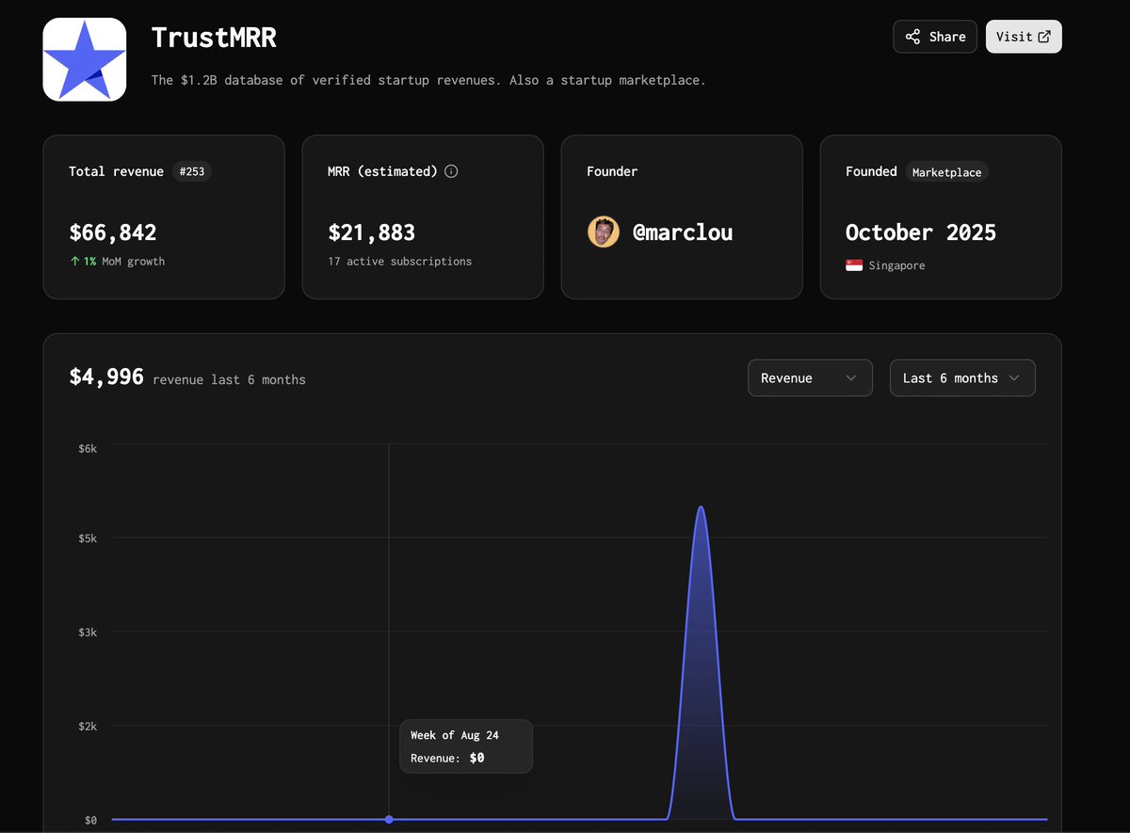Click the peak of the revenue spike

click(701, 507)
